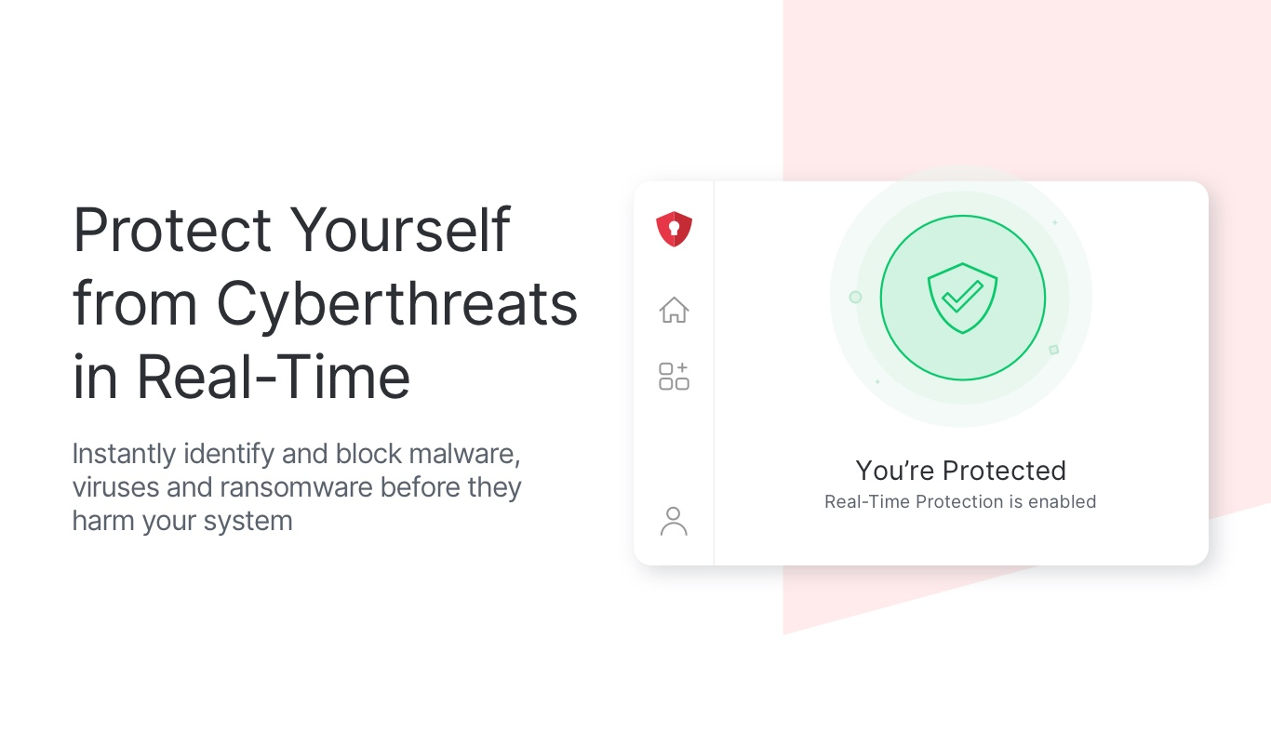Image resolution: width=1271 pixels, height=731 pixels.
Task: Click the "from Cyberthreats" headline line
Action: click(x=325, y=304)
